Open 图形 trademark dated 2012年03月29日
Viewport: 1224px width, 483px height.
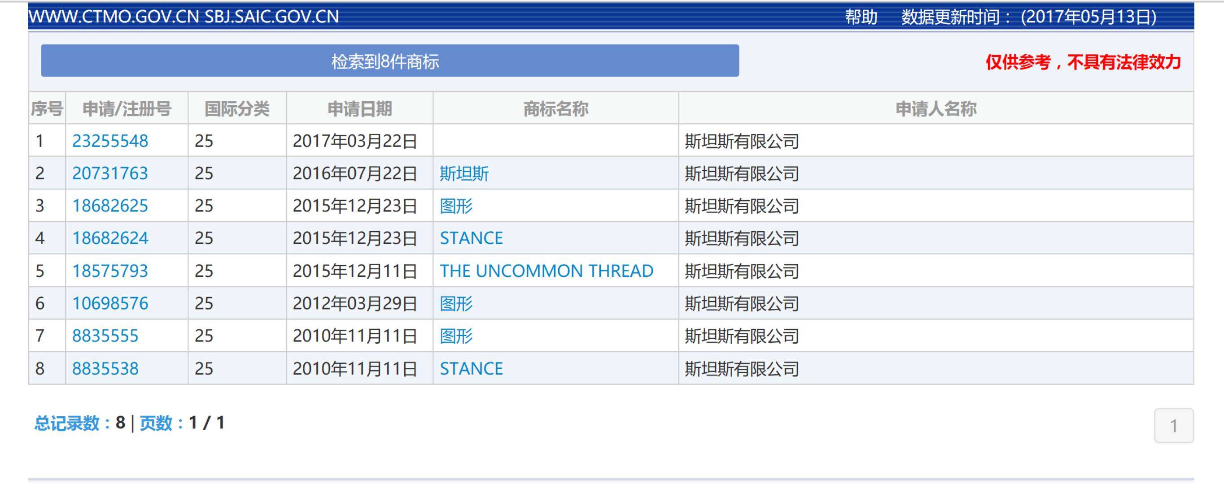[456, 303]
